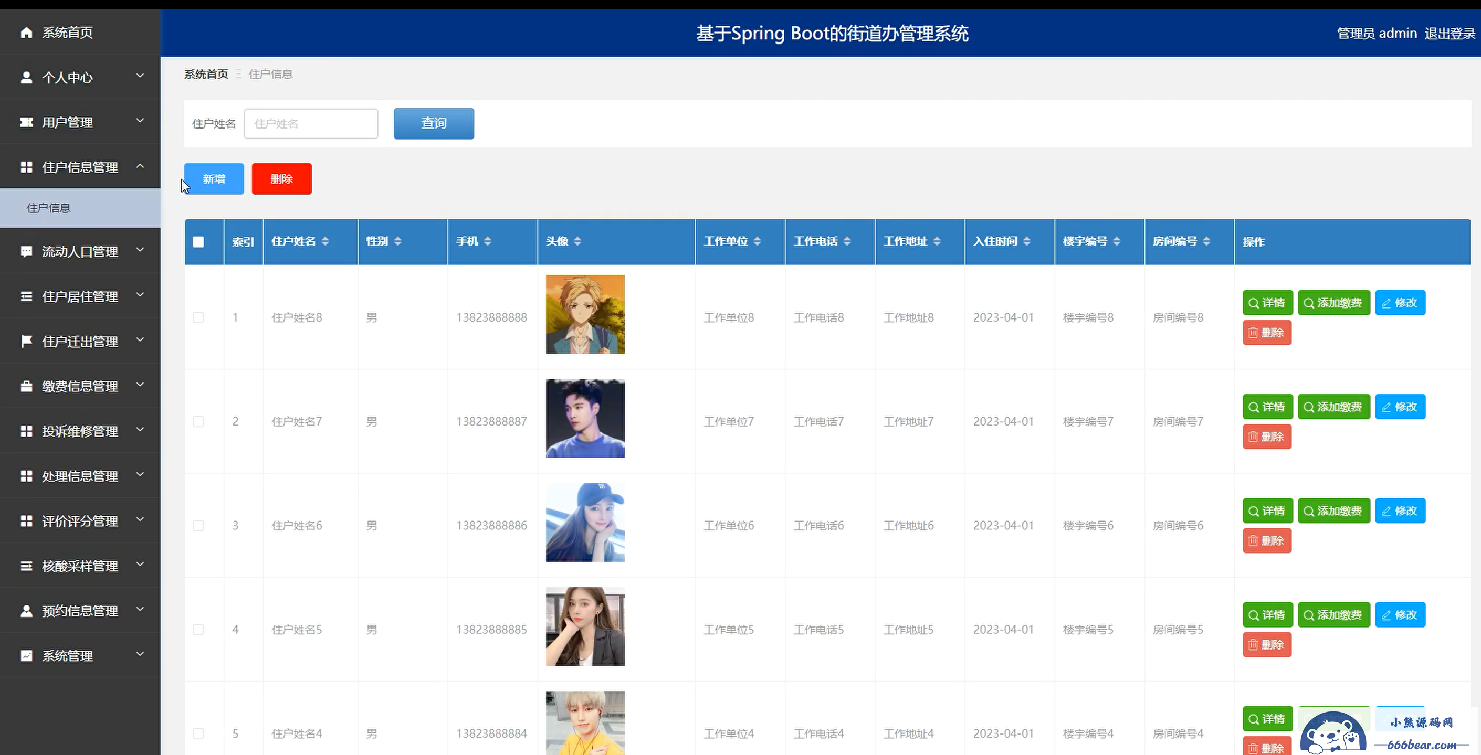Click the briefcase icon for 缴费信息管理

[x=26, y=386]
